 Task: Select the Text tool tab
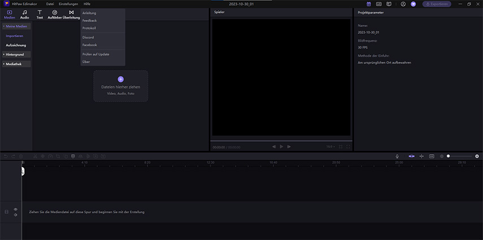click(40, 14)
